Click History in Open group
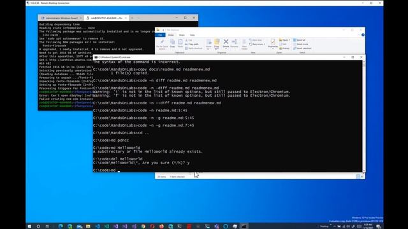 284,48
